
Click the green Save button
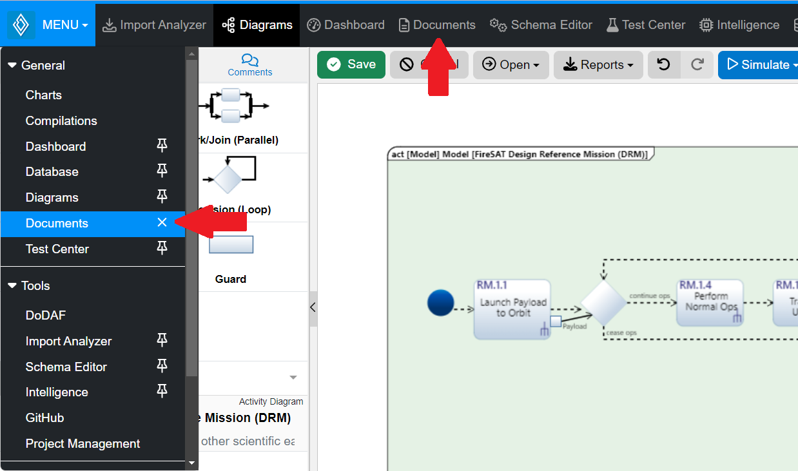click(x=351, y=64)
